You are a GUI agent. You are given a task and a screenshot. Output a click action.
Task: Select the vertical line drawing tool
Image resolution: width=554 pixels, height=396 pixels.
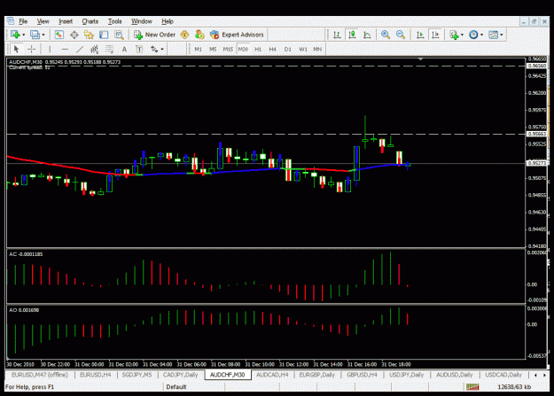click(50, 49)
